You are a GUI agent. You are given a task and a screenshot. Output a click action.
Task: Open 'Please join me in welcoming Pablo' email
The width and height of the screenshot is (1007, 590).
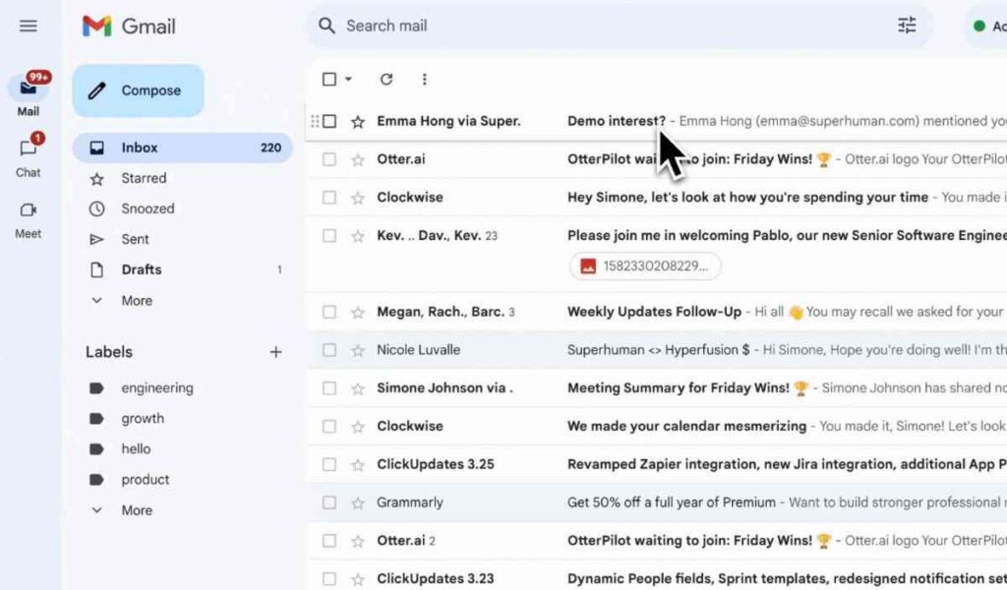[787, 236]
